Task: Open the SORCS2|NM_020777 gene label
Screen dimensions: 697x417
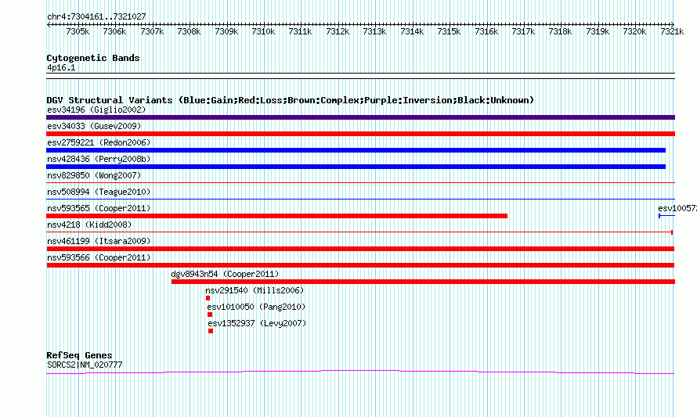Action: (x=85, y=365)
